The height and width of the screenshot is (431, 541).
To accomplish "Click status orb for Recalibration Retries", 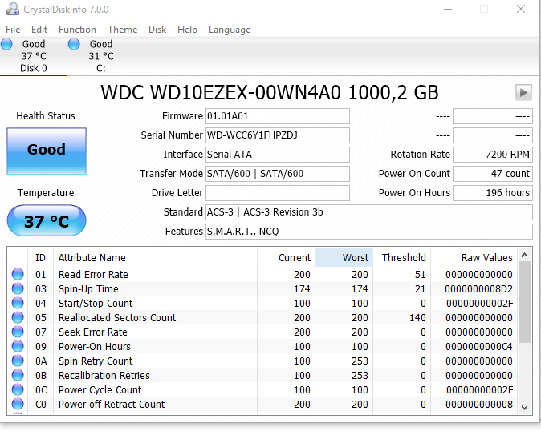I will click(x=18, y=375).
